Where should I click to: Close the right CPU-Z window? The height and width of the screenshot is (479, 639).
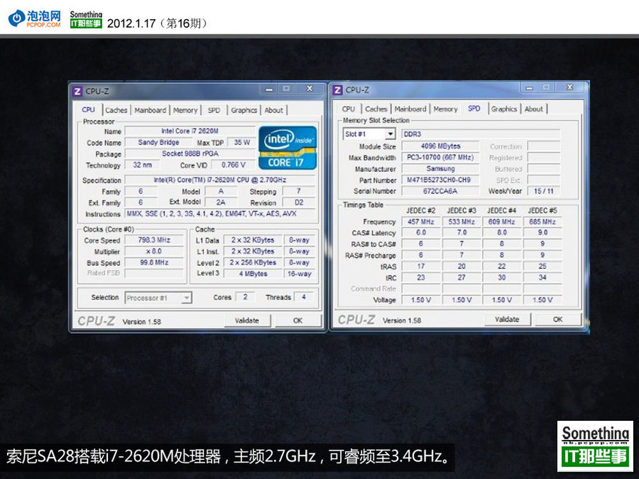[570, 87]
